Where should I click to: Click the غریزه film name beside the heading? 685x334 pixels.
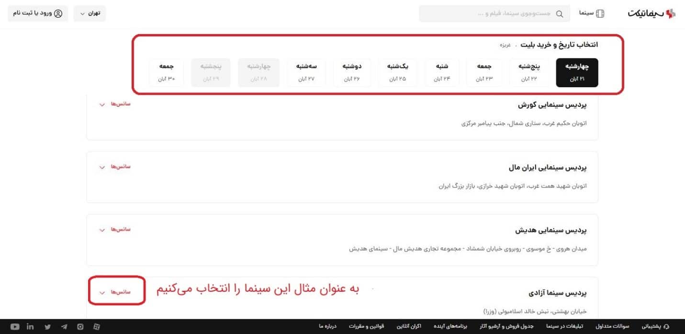505,45
